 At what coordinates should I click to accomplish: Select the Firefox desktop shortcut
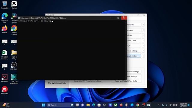point(5,29)
